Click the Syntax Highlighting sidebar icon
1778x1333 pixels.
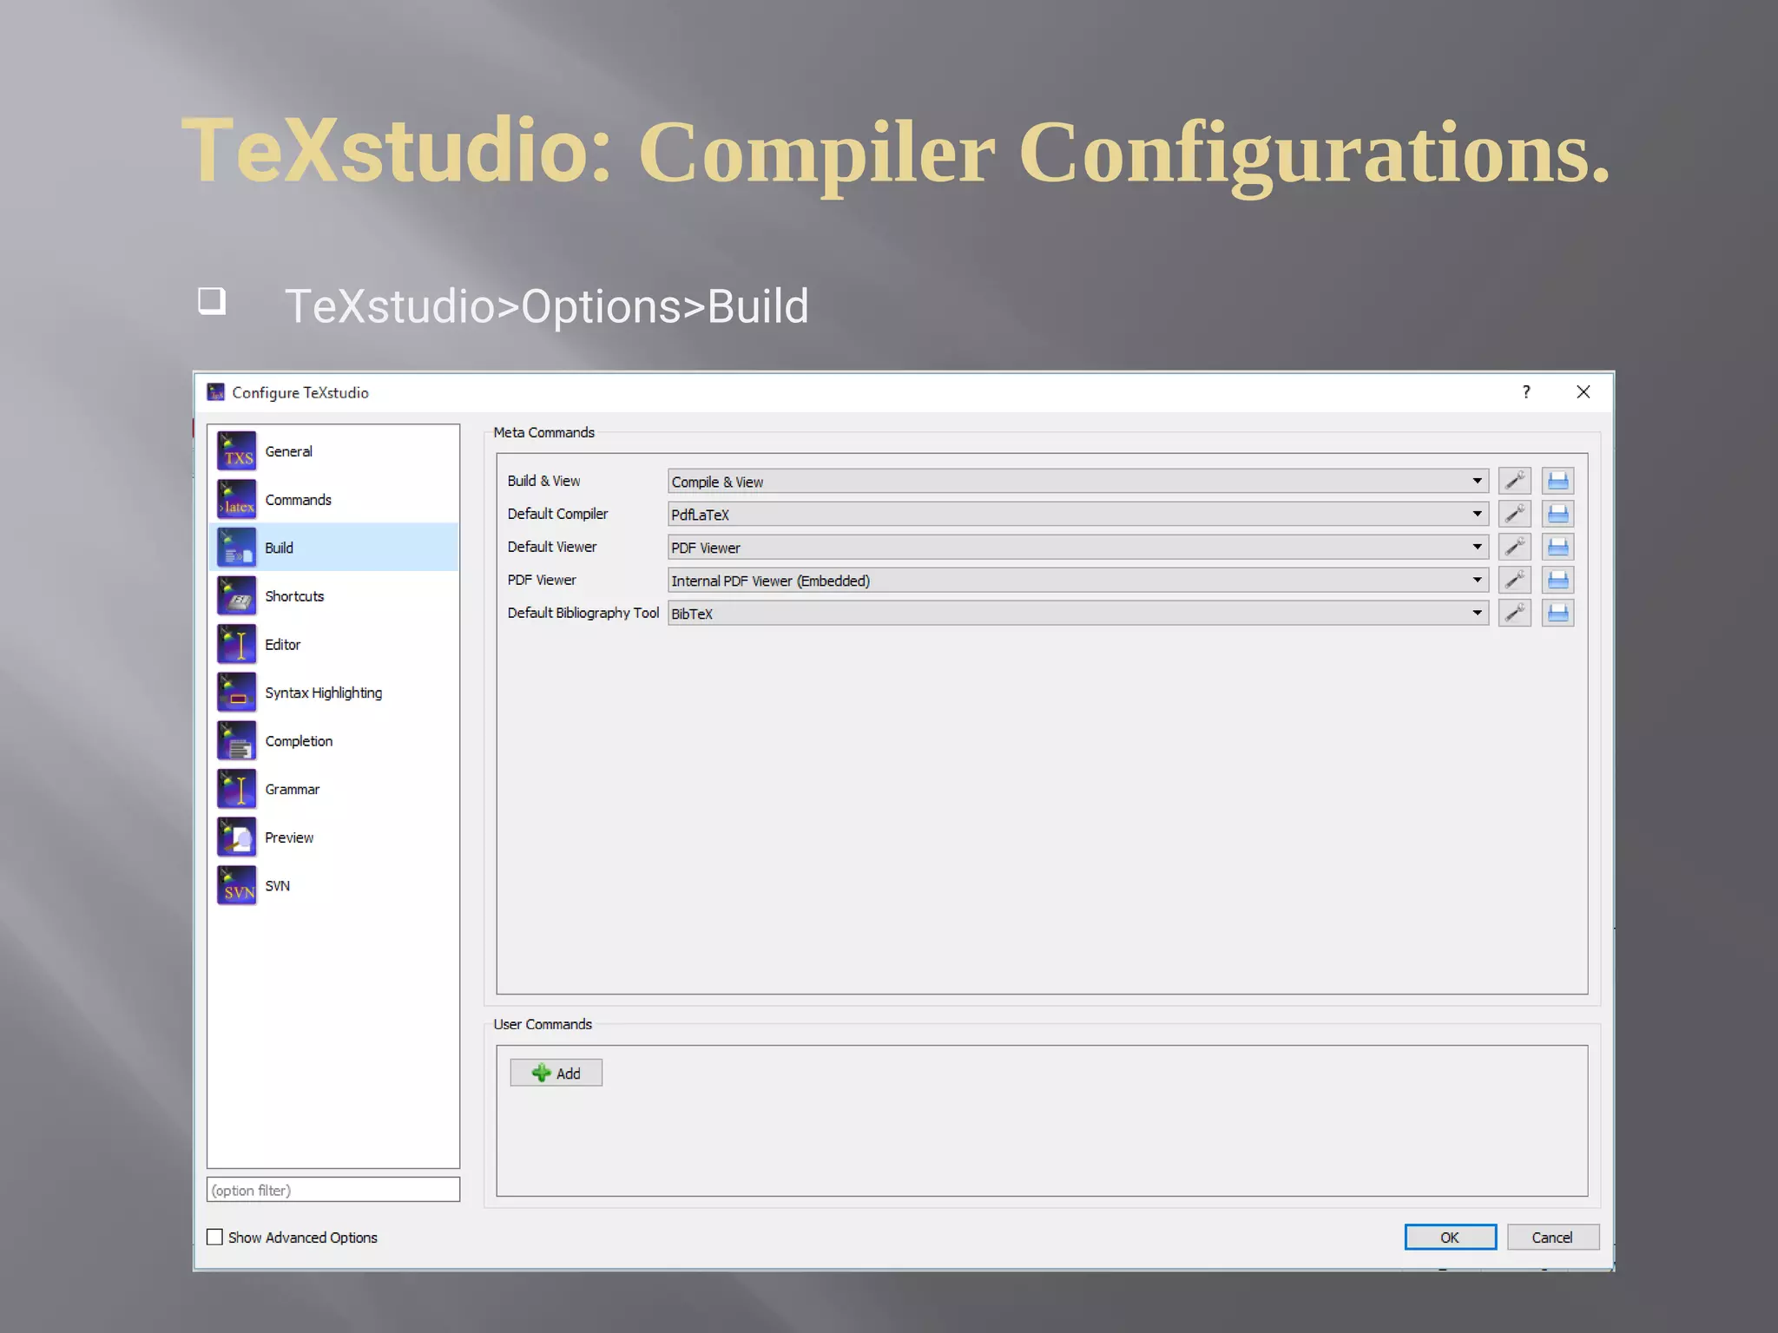(x=237, y=693)
